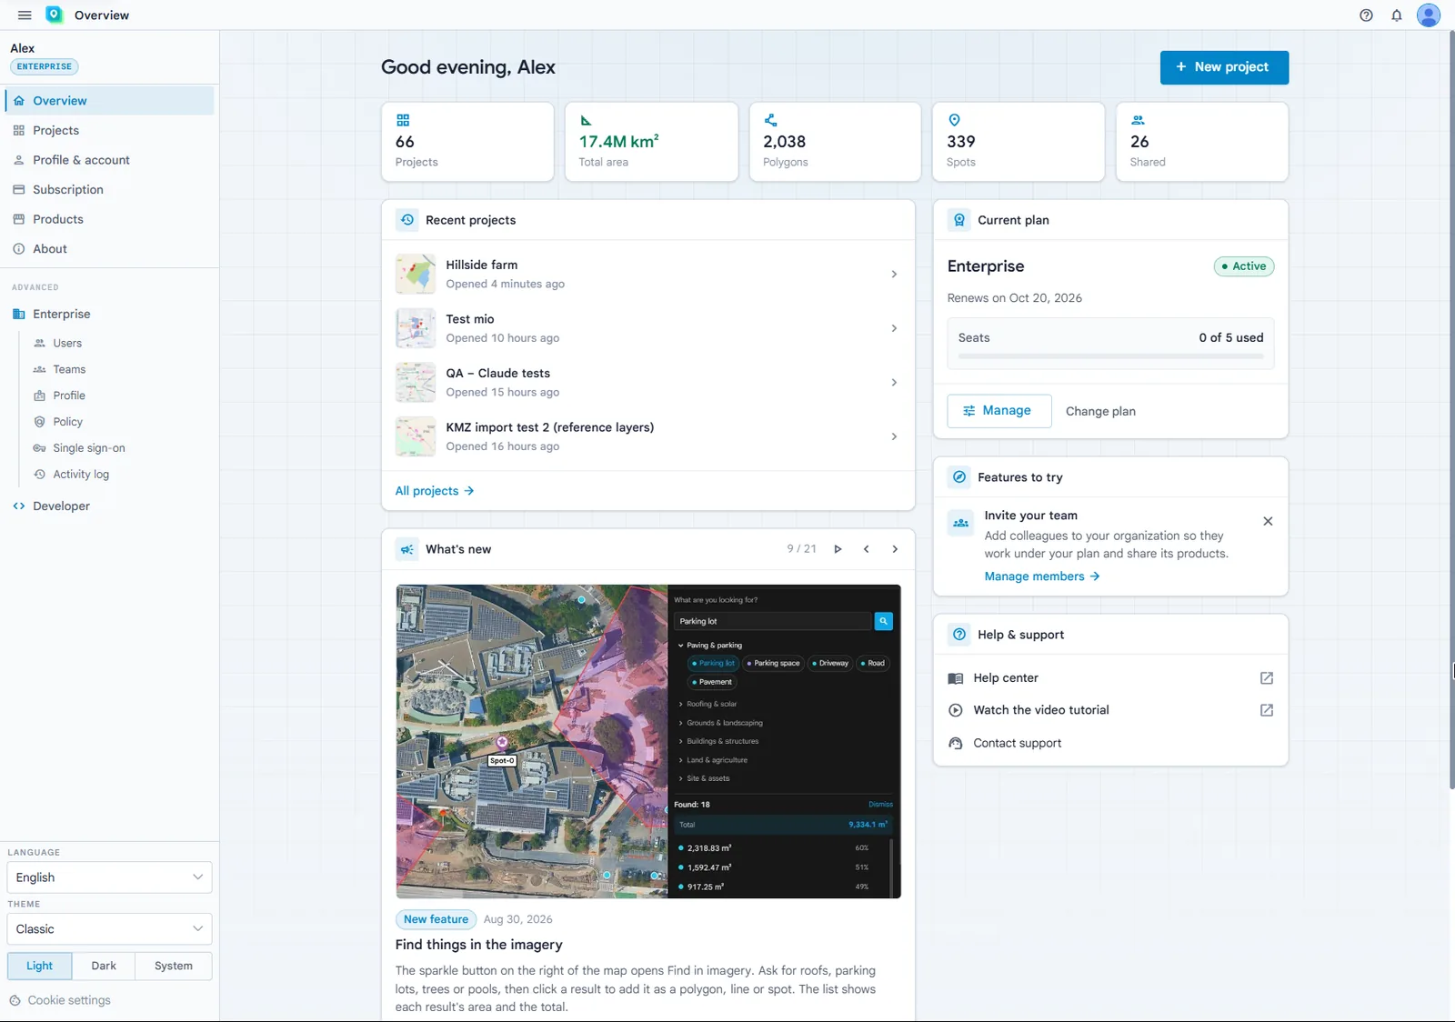This screenshot has width=1455, height=1022.
Task: Open KMZ import test 2 chevron
Action: coord(894,436)
